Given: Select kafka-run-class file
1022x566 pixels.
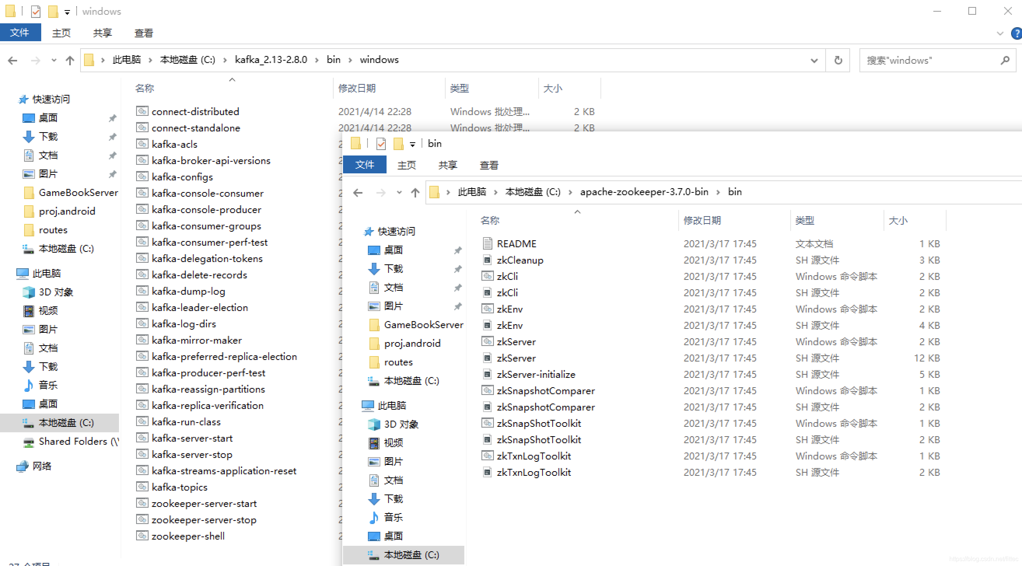Looking at the screenshot, I should tap(185, 422).
